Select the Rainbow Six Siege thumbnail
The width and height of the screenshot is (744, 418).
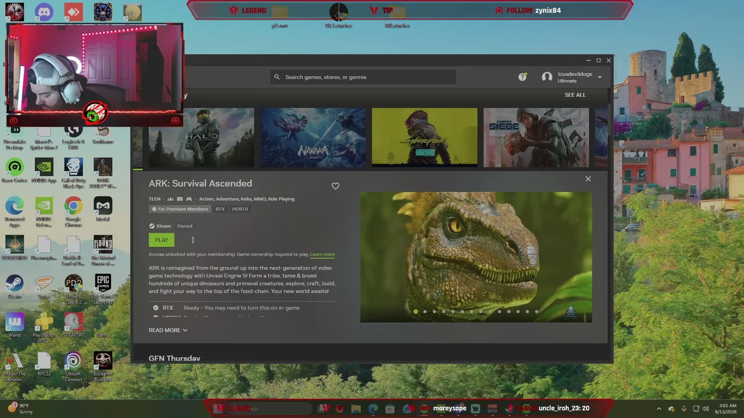(x=536, y=138)
